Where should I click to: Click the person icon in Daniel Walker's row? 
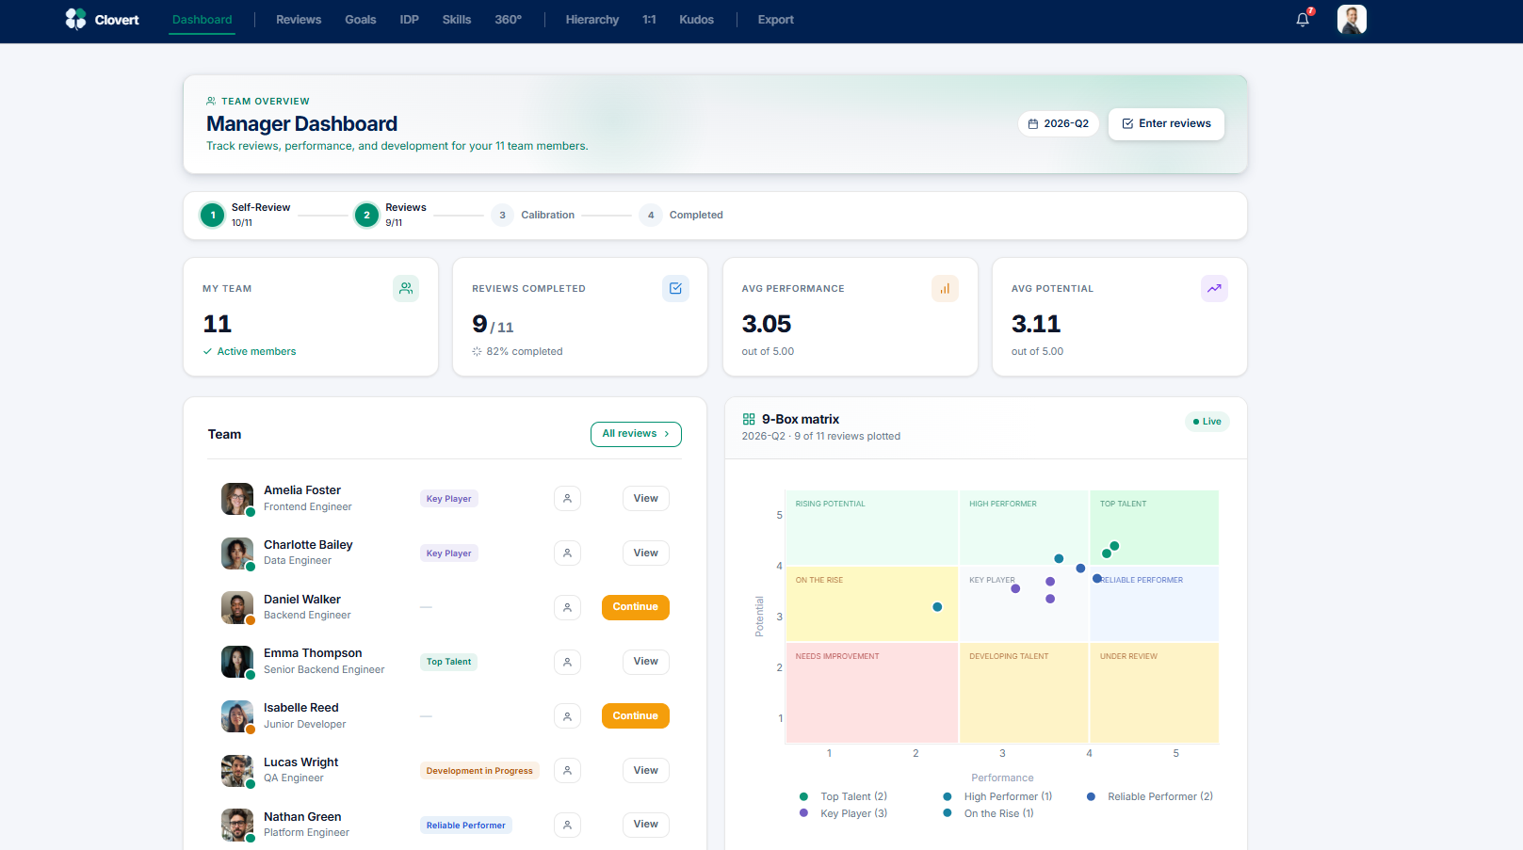567,608
